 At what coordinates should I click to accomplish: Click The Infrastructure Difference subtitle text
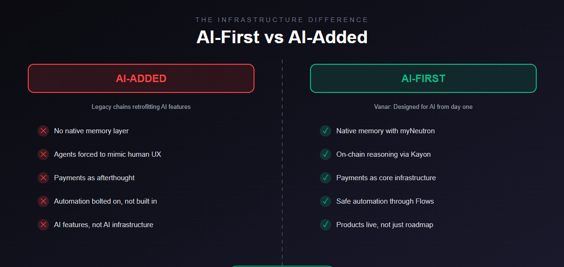click(282, 20)
